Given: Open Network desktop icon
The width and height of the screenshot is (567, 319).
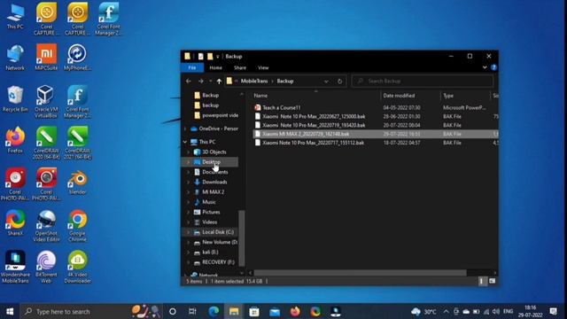Looking at the screenshot, I should [15, 58].
